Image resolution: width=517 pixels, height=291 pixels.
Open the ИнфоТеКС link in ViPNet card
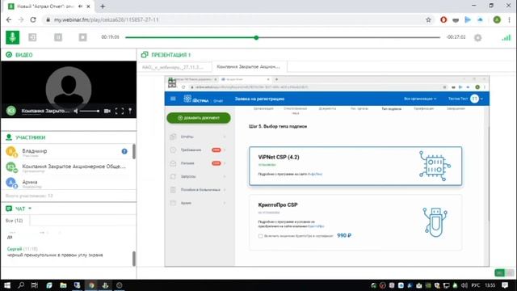tap(315, 174)
